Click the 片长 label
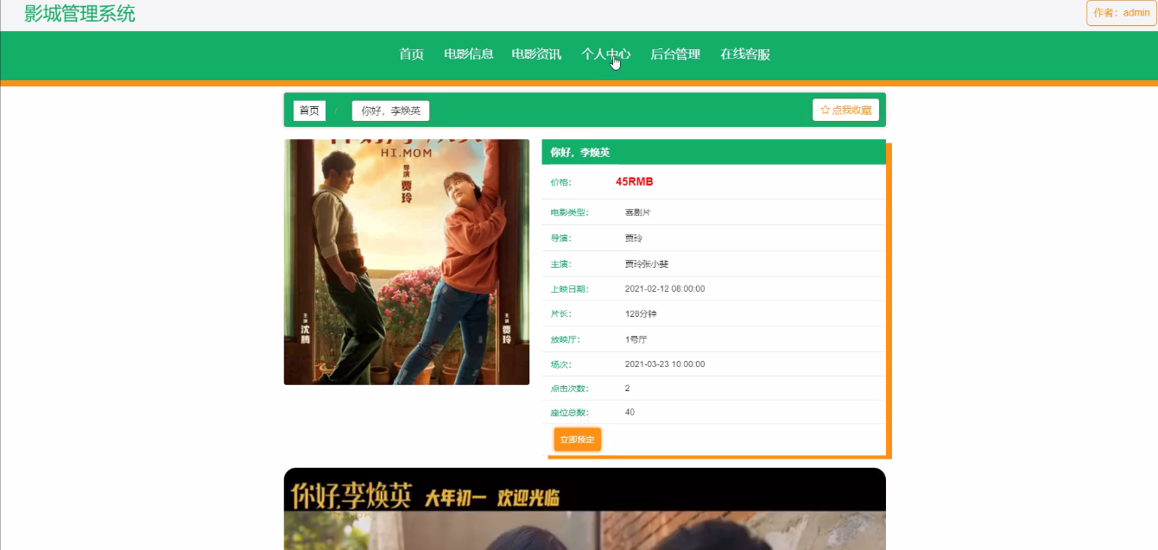This screenshot has width=1158, height=550. click(560, 314)
